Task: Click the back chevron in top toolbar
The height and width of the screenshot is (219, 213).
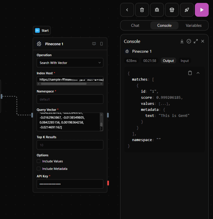Action: pyautogui.click(x=127, y=10)
